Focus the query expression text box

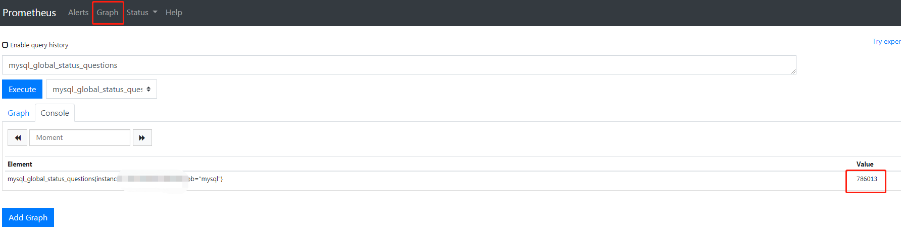click(x=399, y=65)
